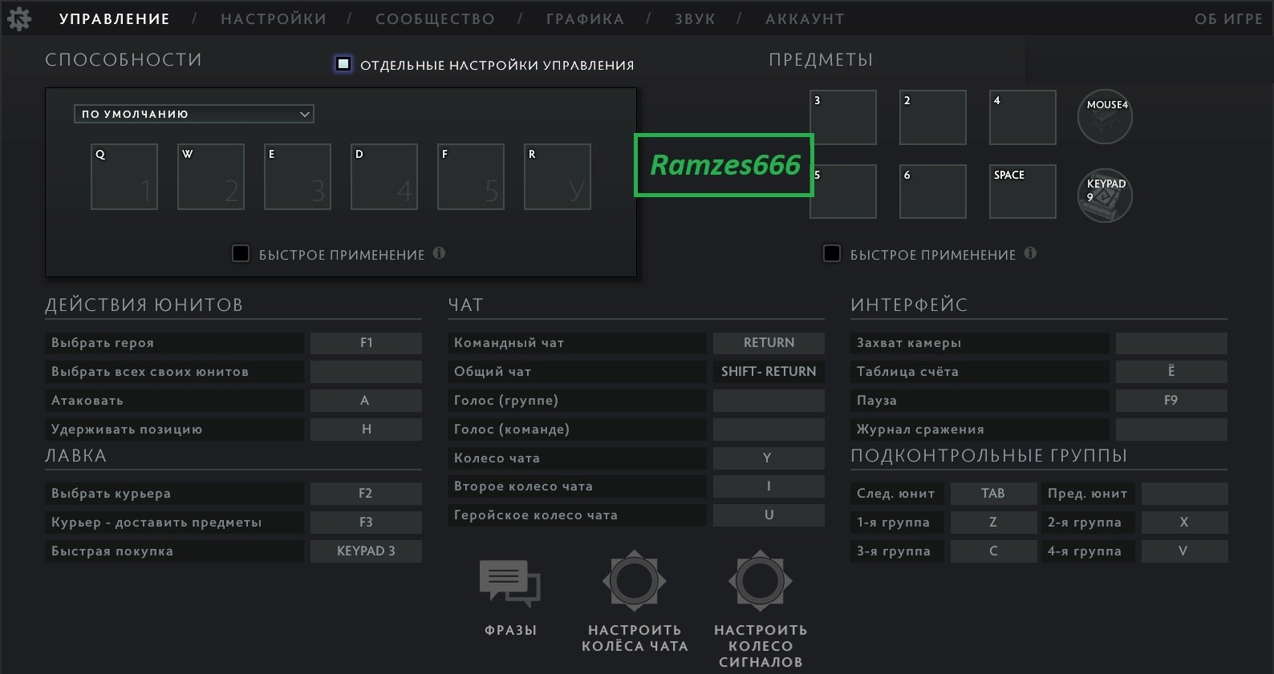Enable Быстрое применение for abilities

pos(240,254)
